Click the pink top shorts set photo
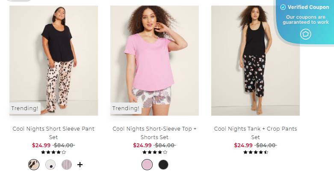This screenshot has height=174, width=334. tap(154, 60)
